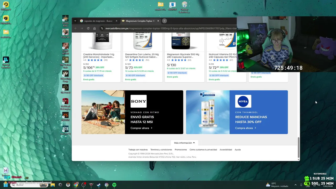Open the Far Cry 3 desktop shortcut
This screenshot has width=336, height=189.
65,130
